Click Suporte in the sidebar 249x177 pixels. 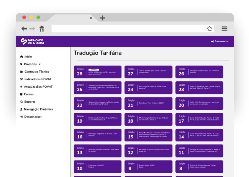click(x=30, y=102)
